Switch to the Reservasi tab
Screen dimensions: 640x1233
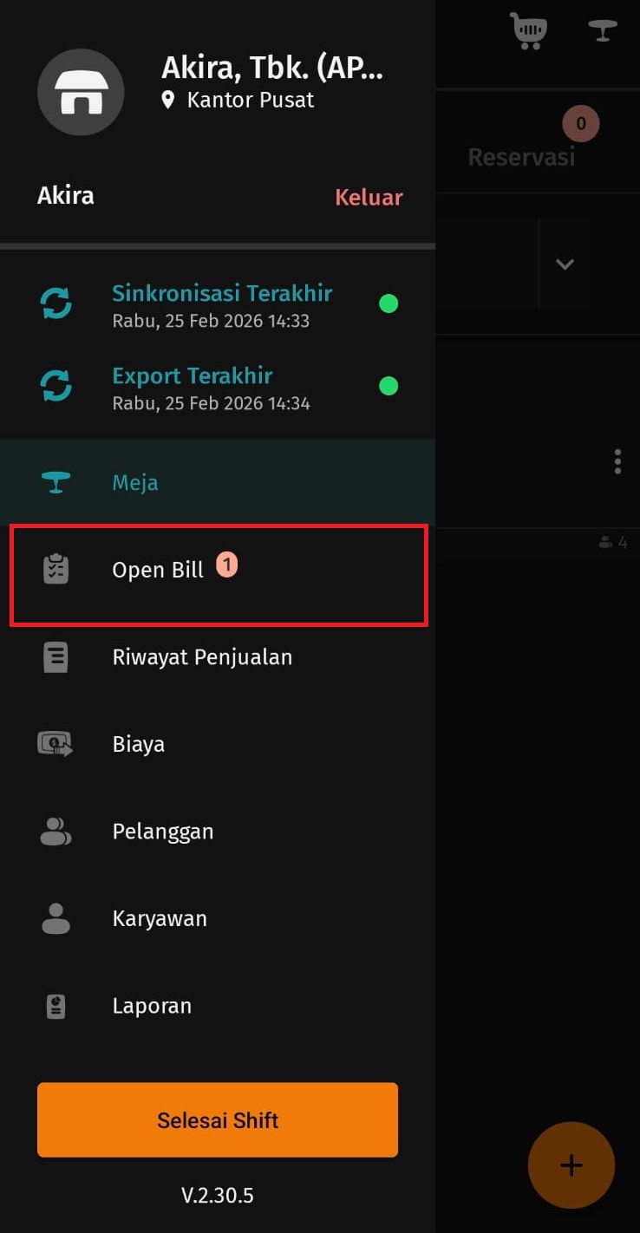(522, 157)
